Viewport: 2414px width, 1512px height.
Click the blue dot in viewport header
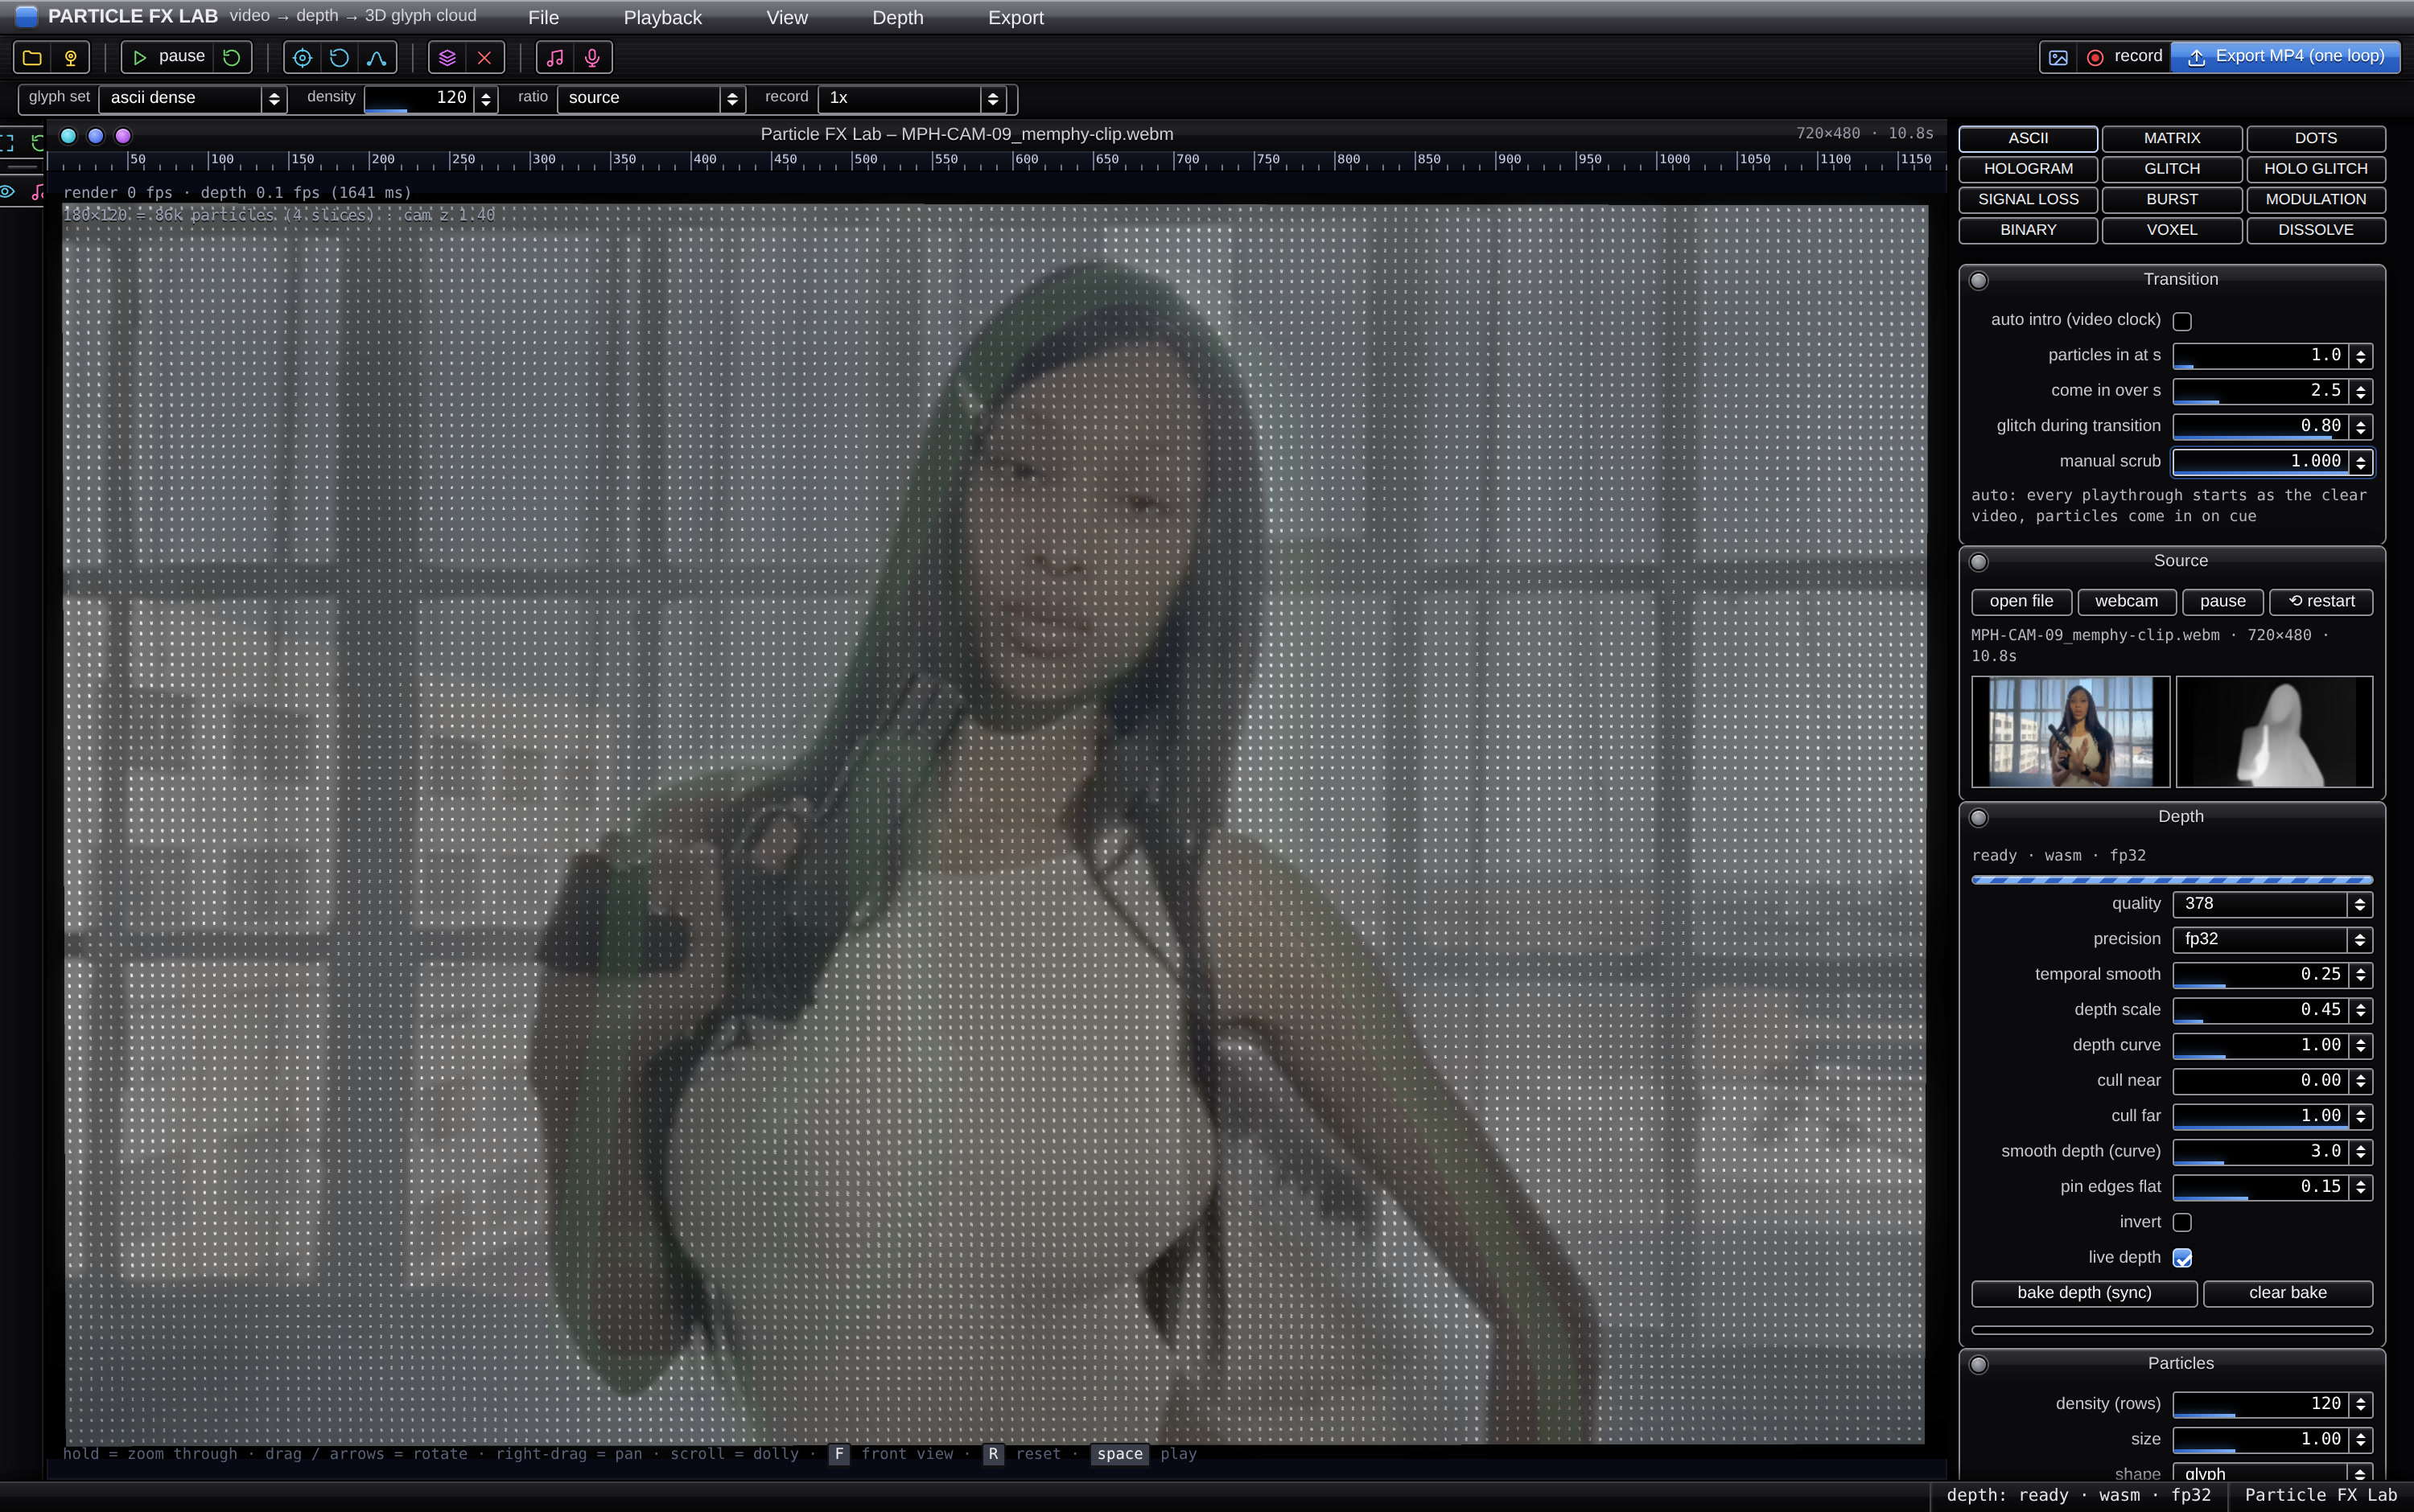pyautogui.click(x=96, y=136)
